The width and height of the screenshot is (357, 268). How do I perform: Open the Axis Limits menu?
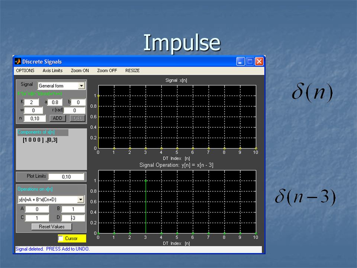[x=52, y=71]
